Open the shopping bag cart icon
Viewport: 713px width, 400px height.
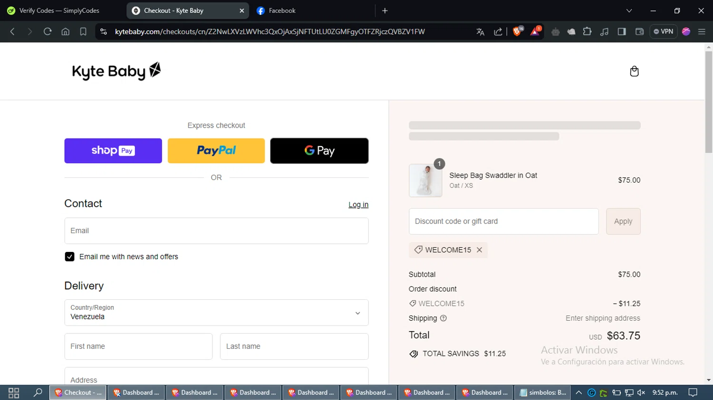[x=634, y=71]
